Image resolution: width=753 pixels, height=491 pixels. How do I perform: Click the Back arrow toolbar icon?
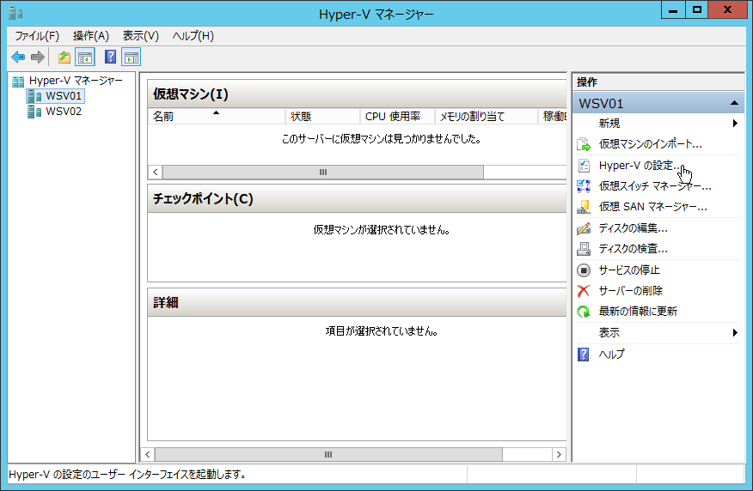[18, 58]
